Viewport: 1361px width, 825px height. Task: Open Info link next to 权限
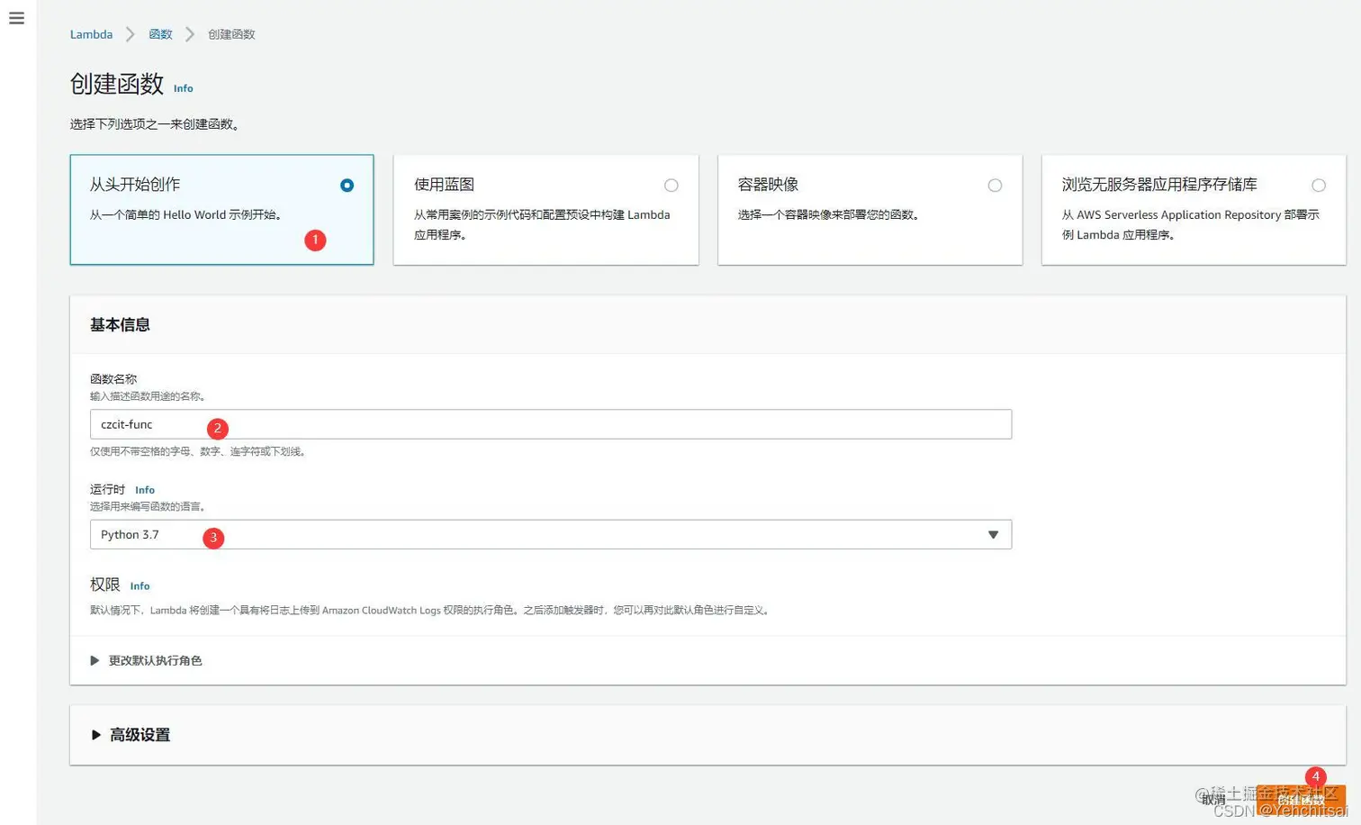point(140,585)
